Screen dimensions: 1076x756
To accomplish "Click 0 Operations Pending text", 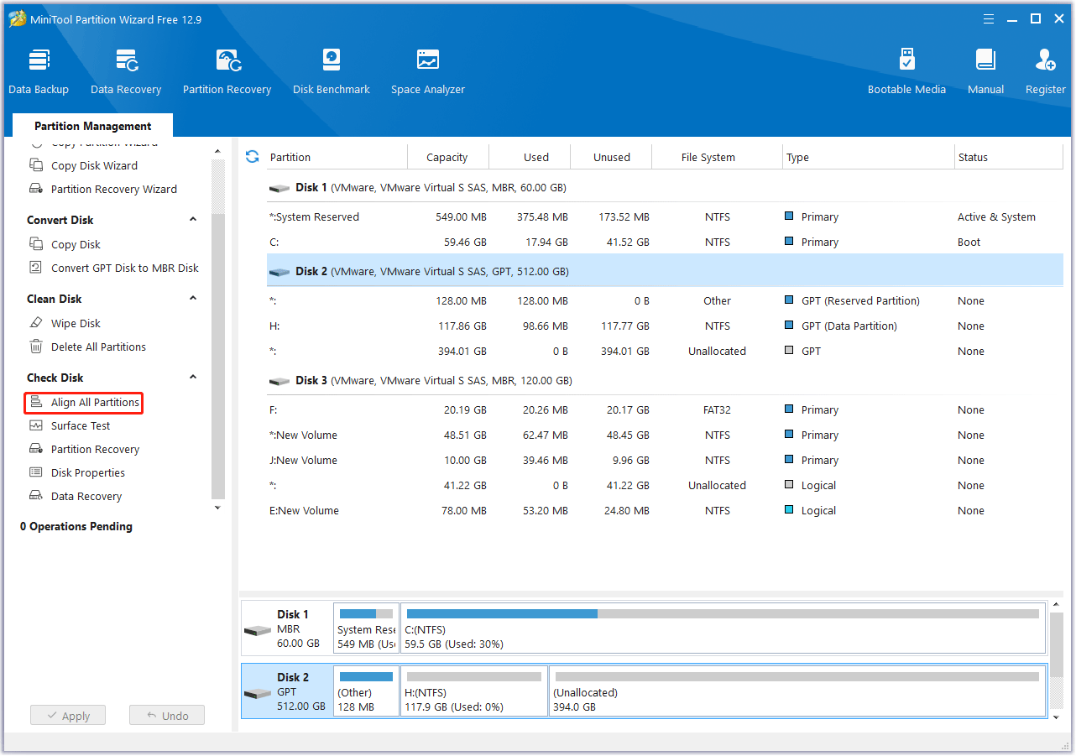I will pyautogui.click(x=76, y=526).
